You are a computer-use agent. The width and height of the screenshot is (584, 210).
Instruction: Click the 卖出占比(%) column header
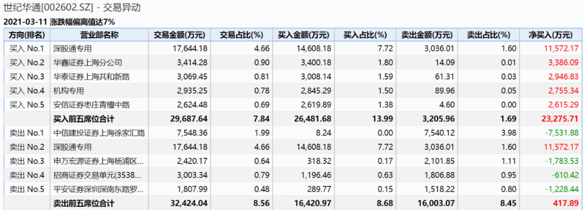pos(488,35)
